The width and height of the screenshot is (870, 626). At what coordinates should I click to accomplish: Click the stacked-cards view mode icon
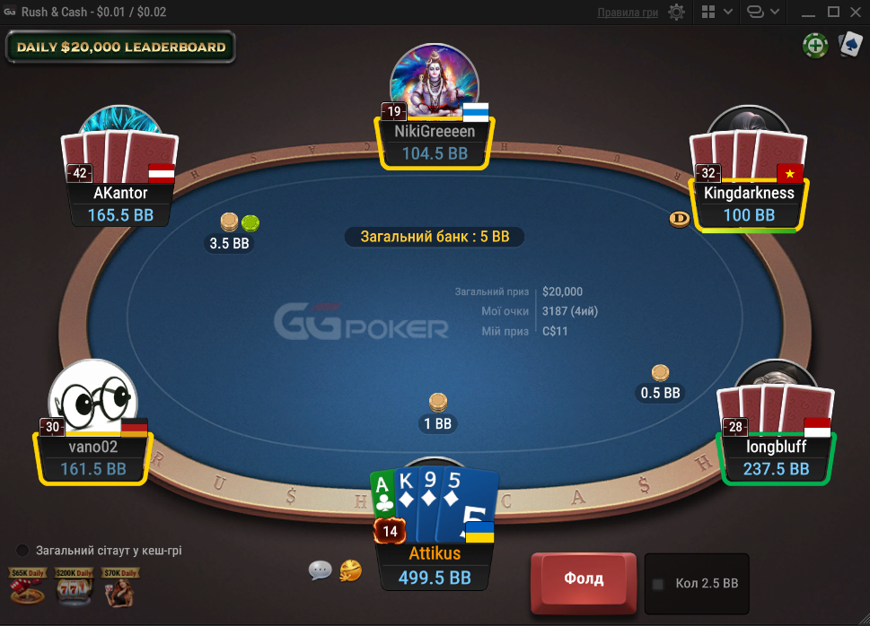[755, 12]
